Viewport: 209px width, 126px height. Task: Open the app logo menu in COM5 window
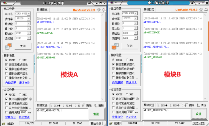(112, 3)
